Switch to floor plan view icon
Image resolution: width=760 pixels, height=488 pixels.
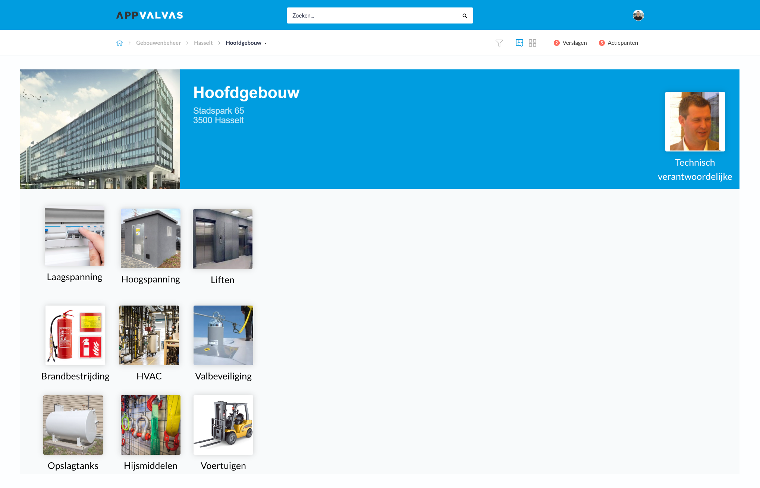click(519, 43)
